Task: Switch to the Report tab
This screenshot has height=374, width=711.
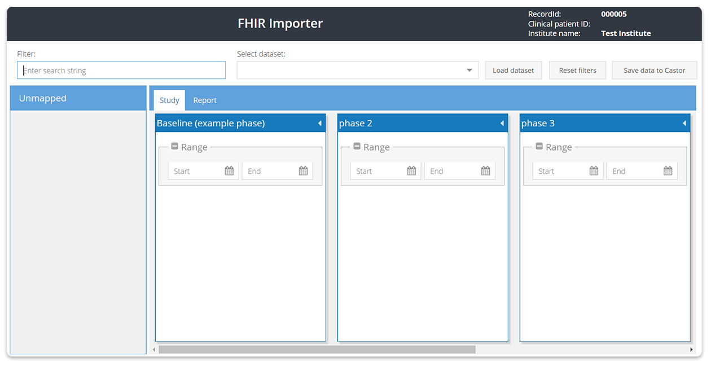Action: click(x=205, y=100)
